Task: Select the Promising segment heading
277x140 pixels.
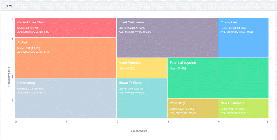Action: 177,103
